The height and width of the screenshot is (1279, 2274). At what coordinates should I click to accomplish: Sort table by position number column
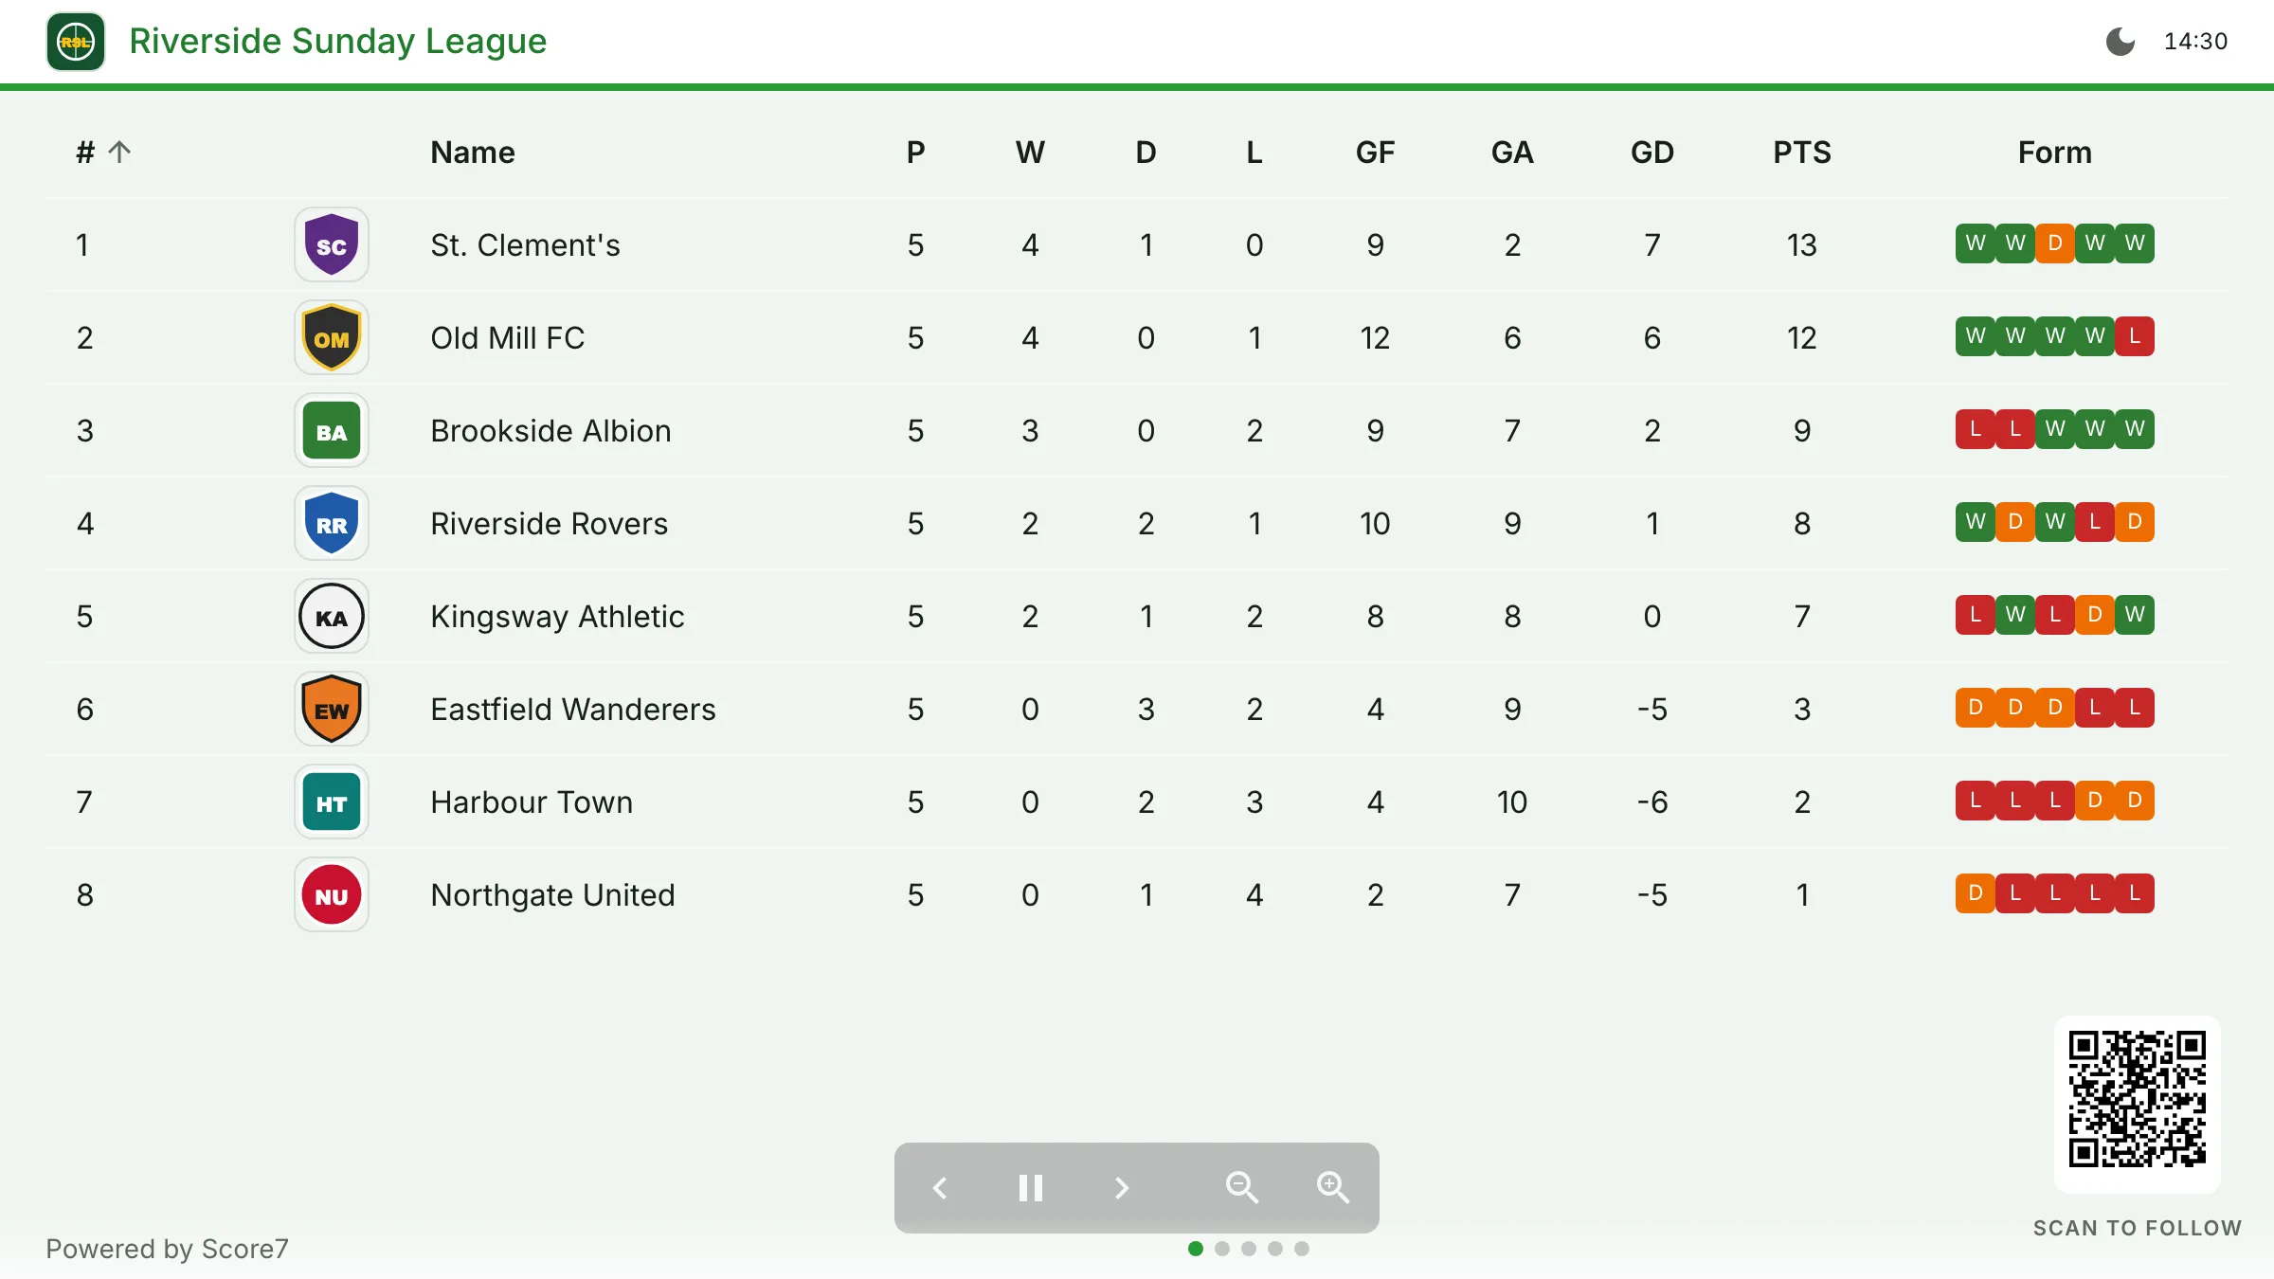coord(103,152)
